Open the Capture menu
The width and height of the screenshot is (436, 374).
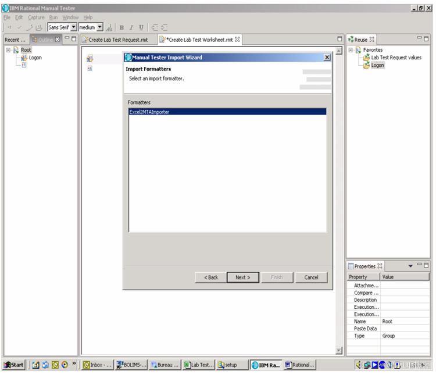coord(36,17)
